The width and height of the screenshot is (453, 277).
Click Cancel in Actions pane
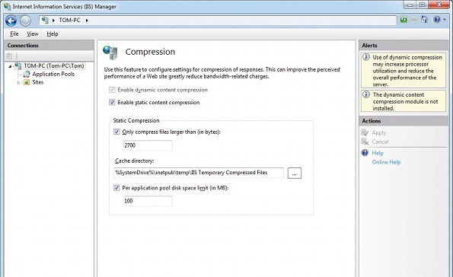click(x=380, y=142)
